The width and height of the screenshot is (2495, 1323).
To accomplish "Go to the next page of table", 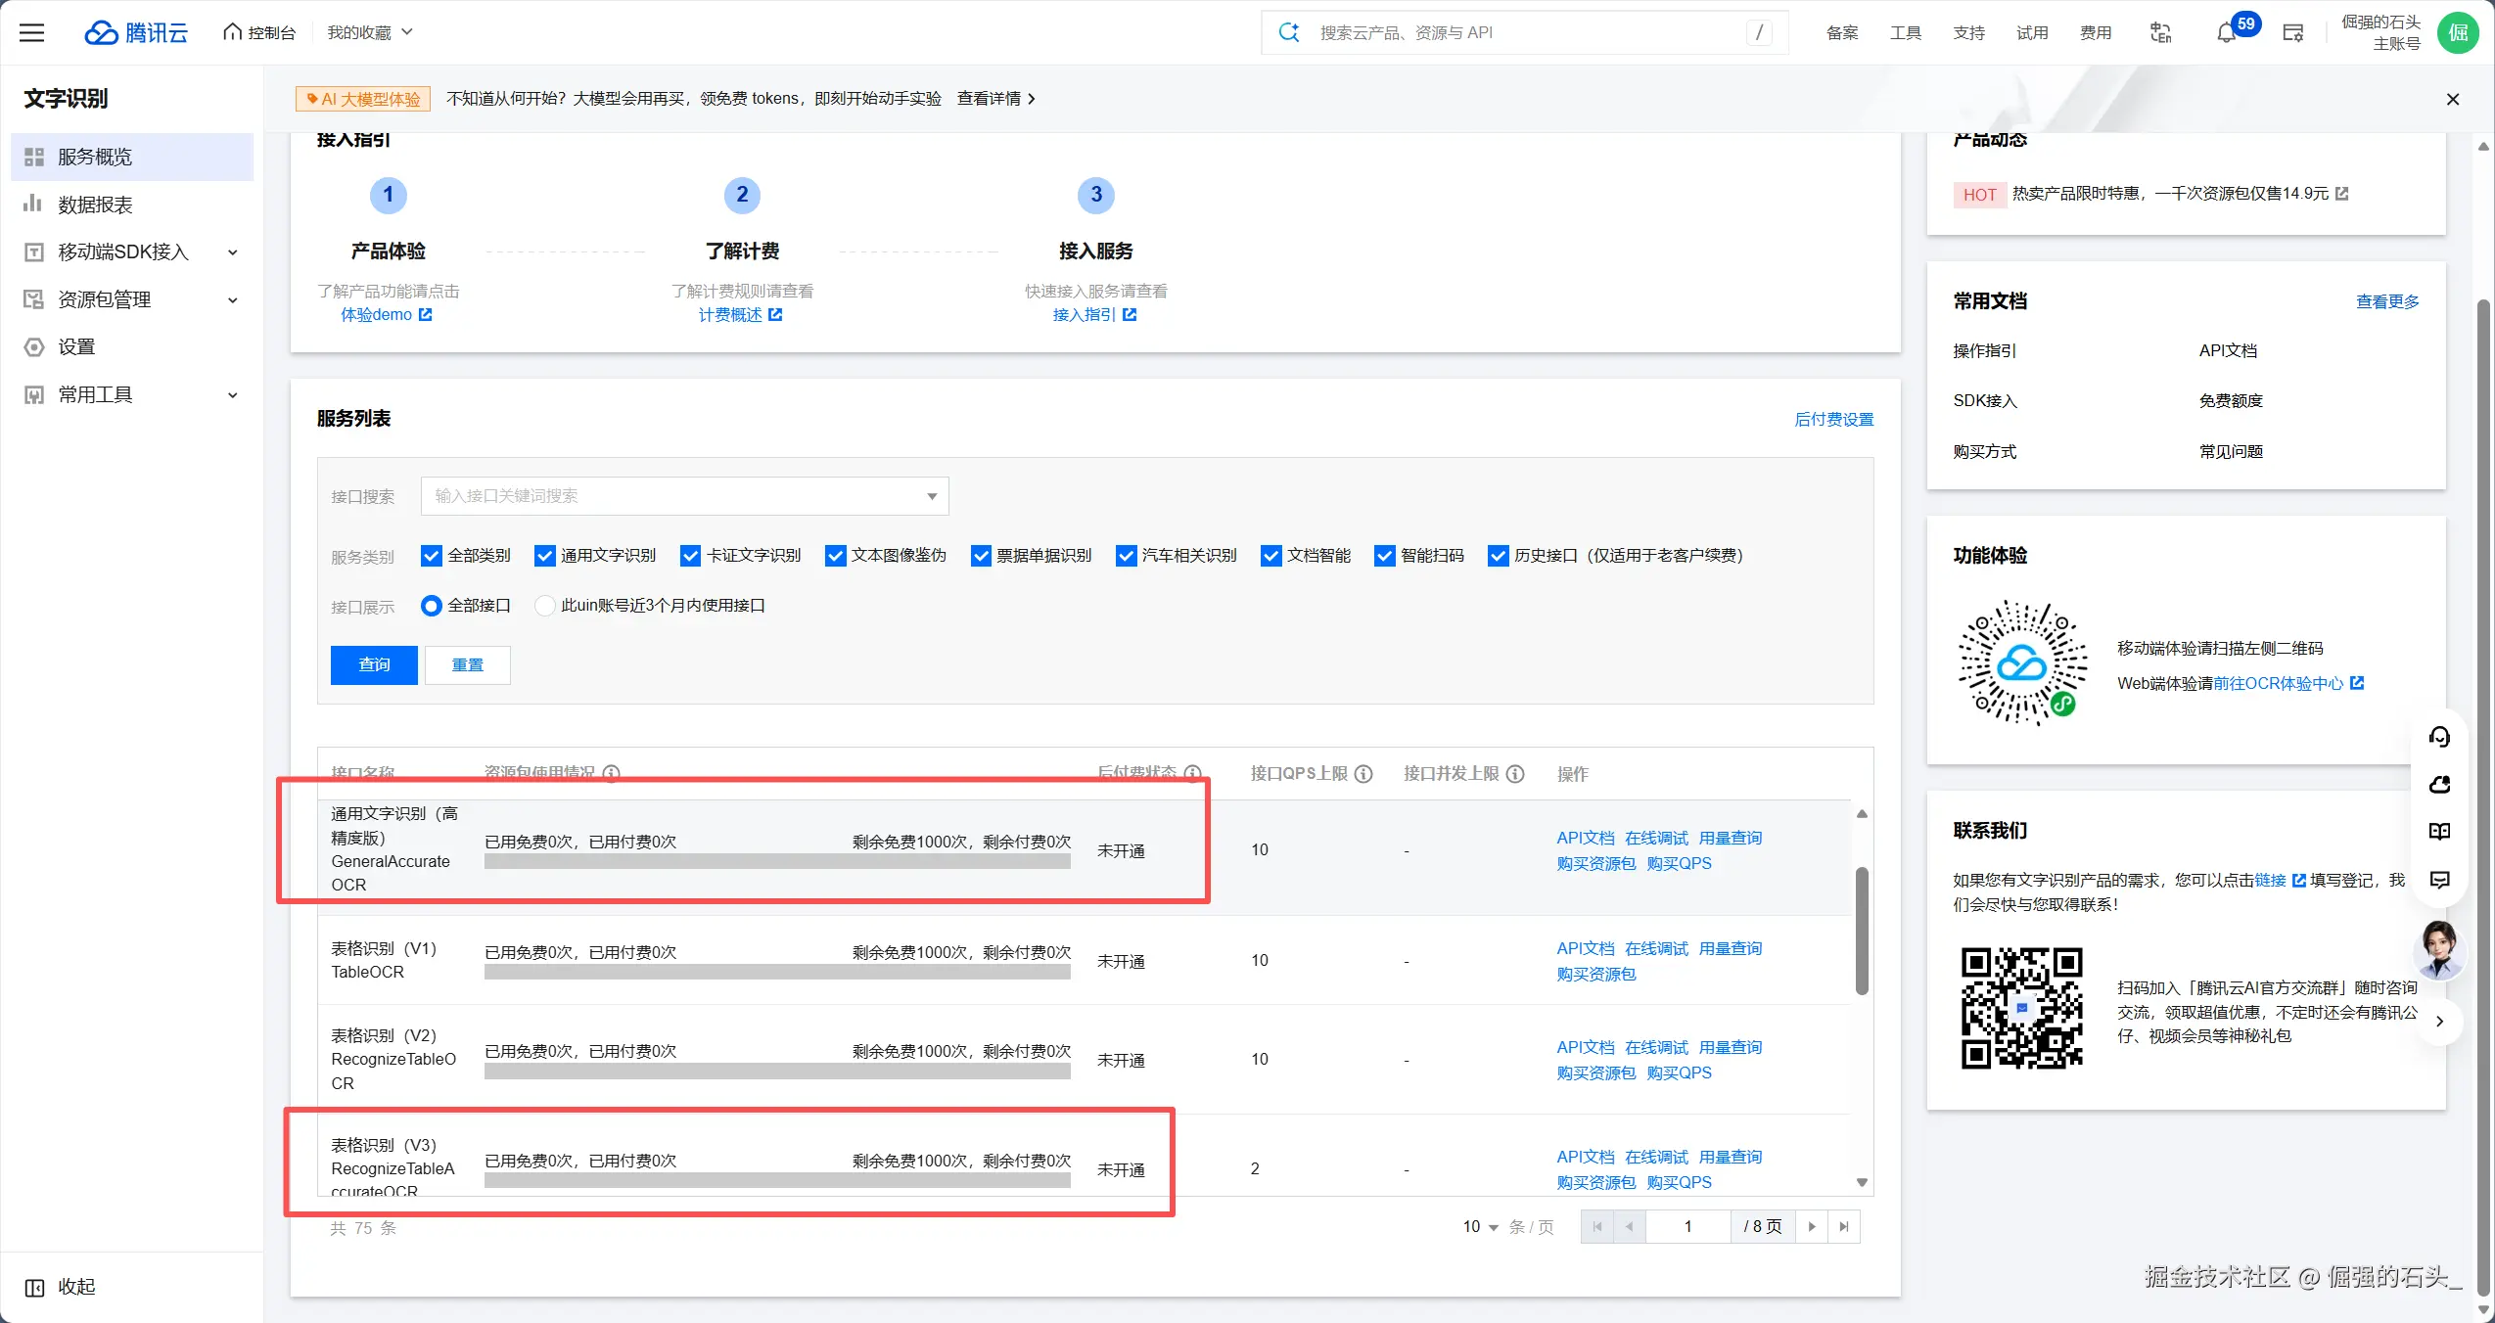I will coord(1812,1227).
